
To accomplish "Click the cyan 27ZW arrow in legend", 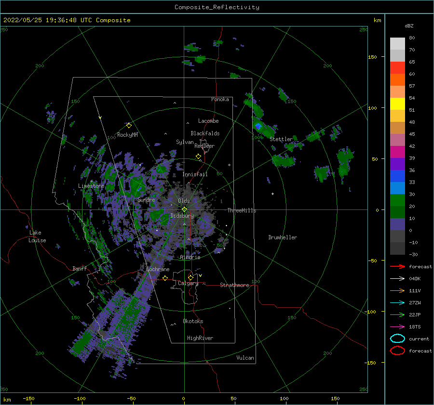I will (397, 303).
